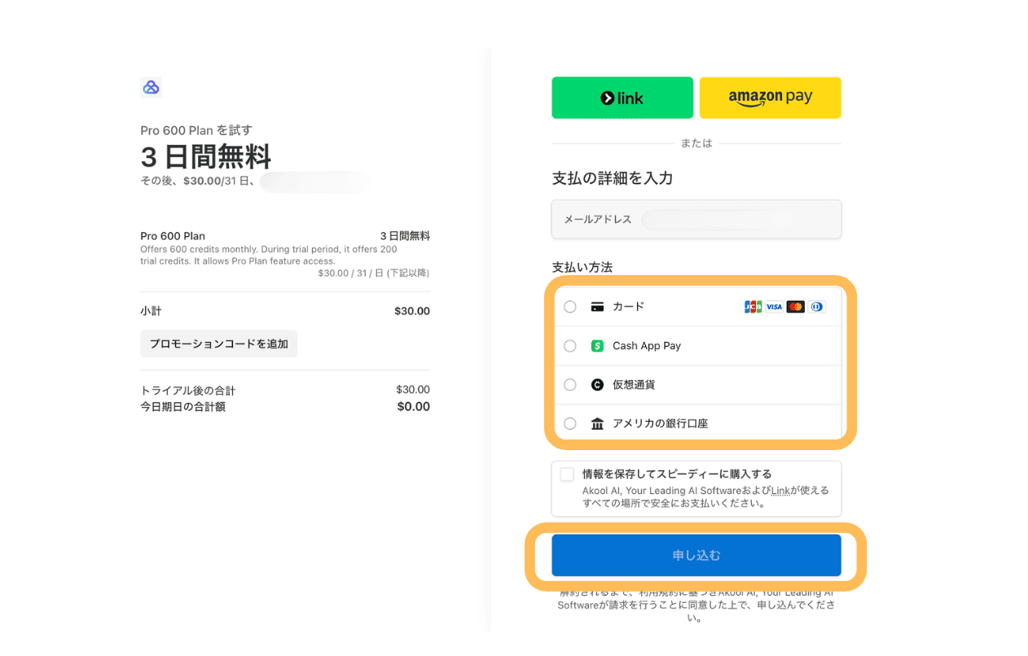Click the Visa card brand icon
This screenshot has width=1028, height=656.
(774, 307)
